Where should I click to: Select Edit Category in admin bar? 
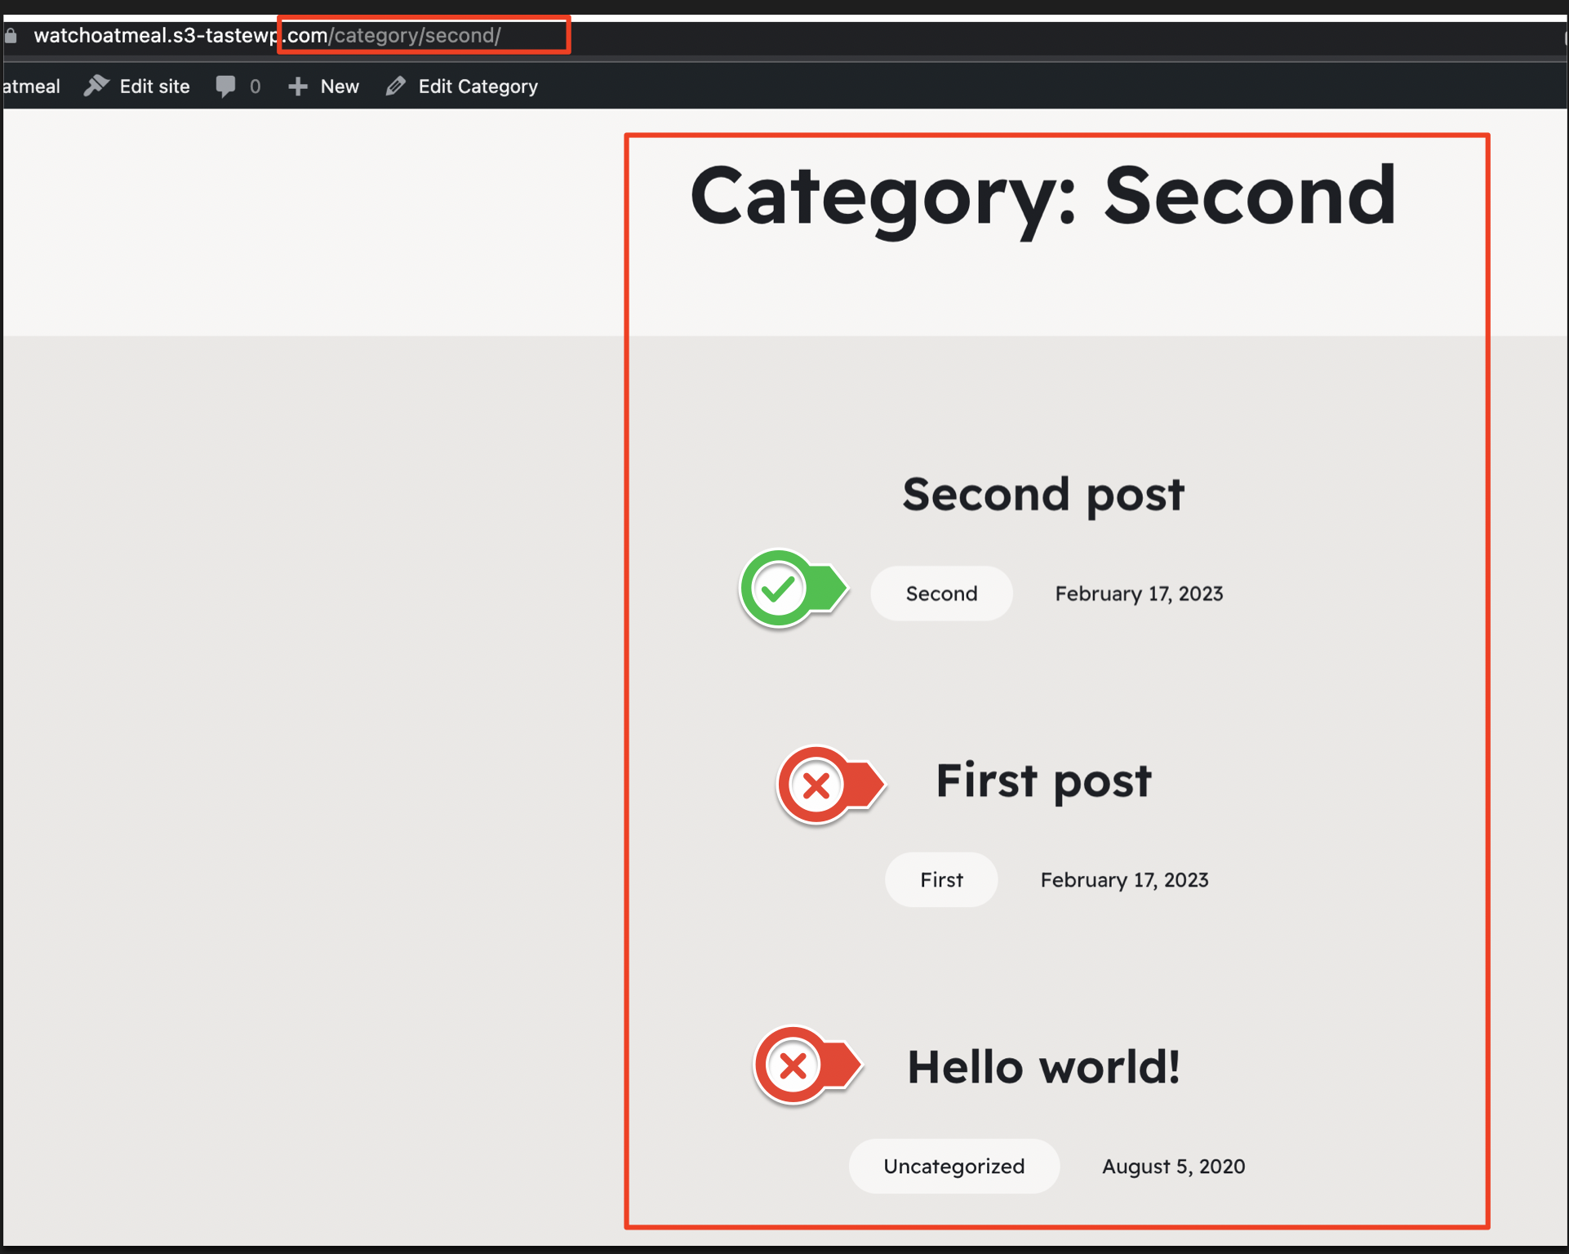478,87
